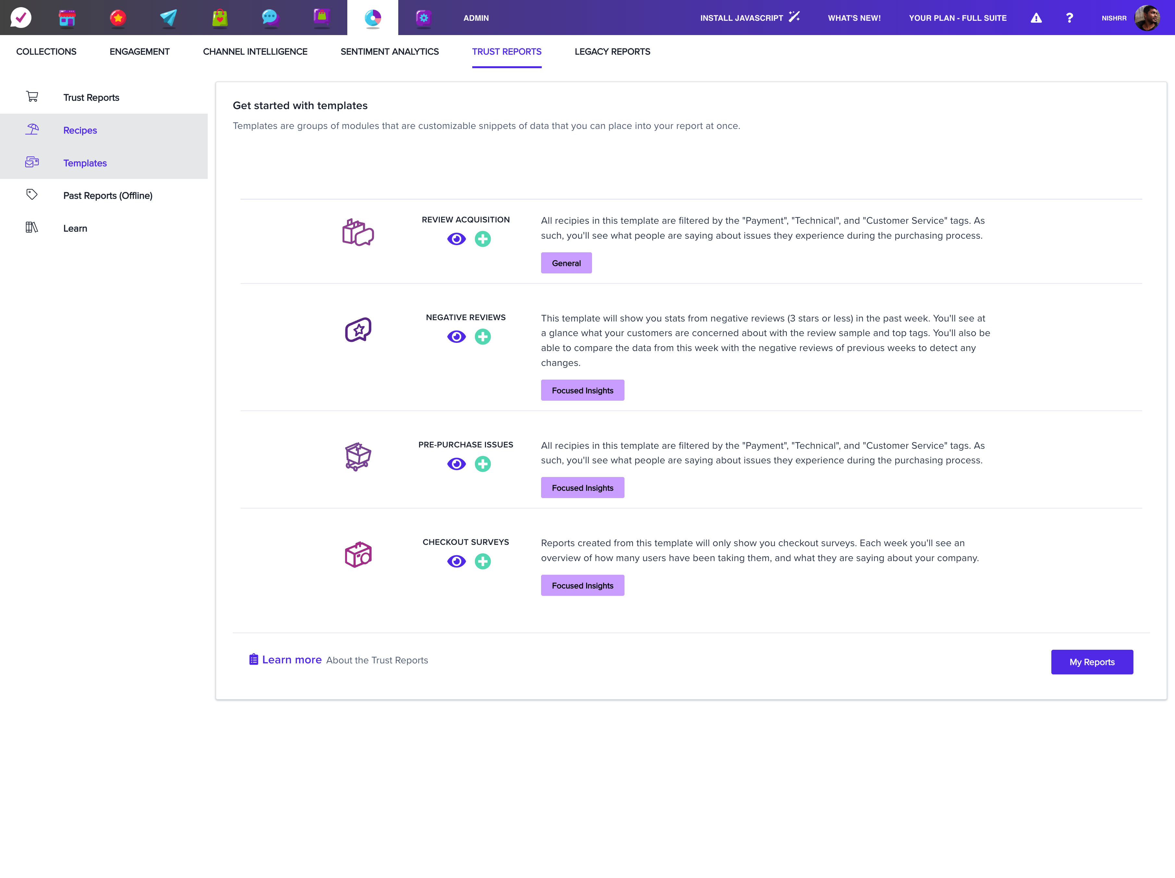
Task: Preview the Checkout Surveys template with eye icon
Action: [x=456, y=561]
